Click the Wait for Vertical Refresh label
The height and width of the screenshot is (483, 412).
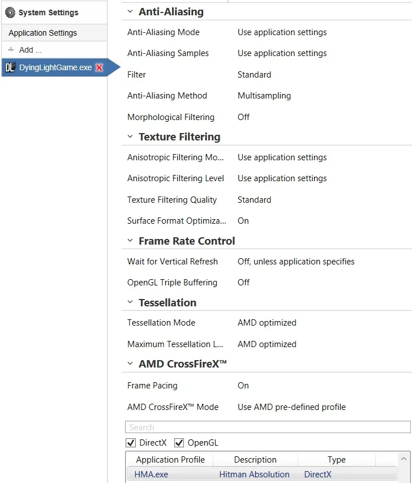(x=173, y=262)
